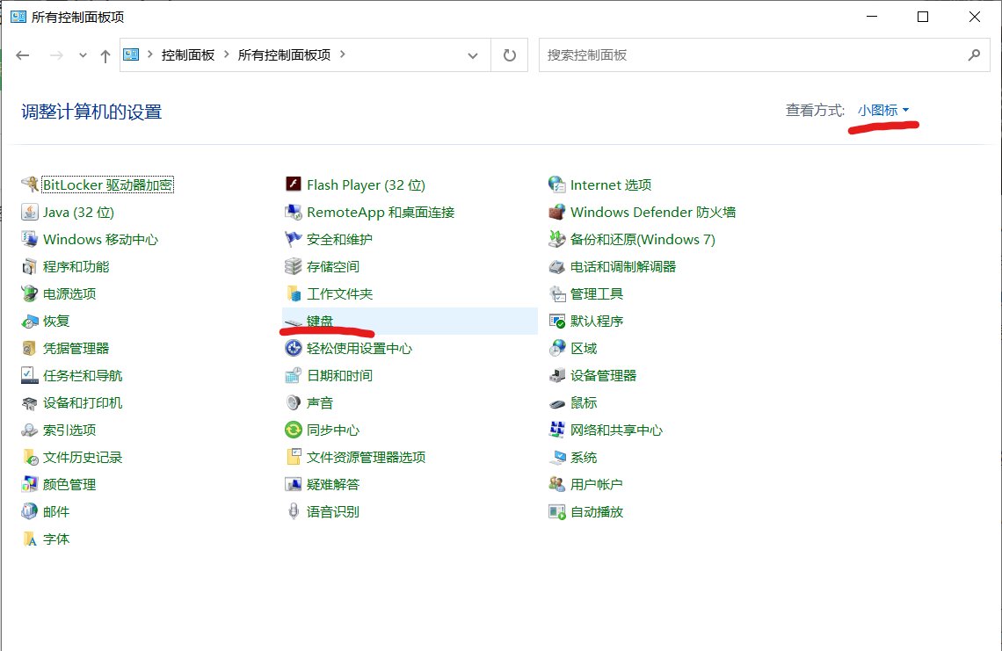Open 网络和共享中心
This screenshot has height=651, width=1002.
point(615,430)
